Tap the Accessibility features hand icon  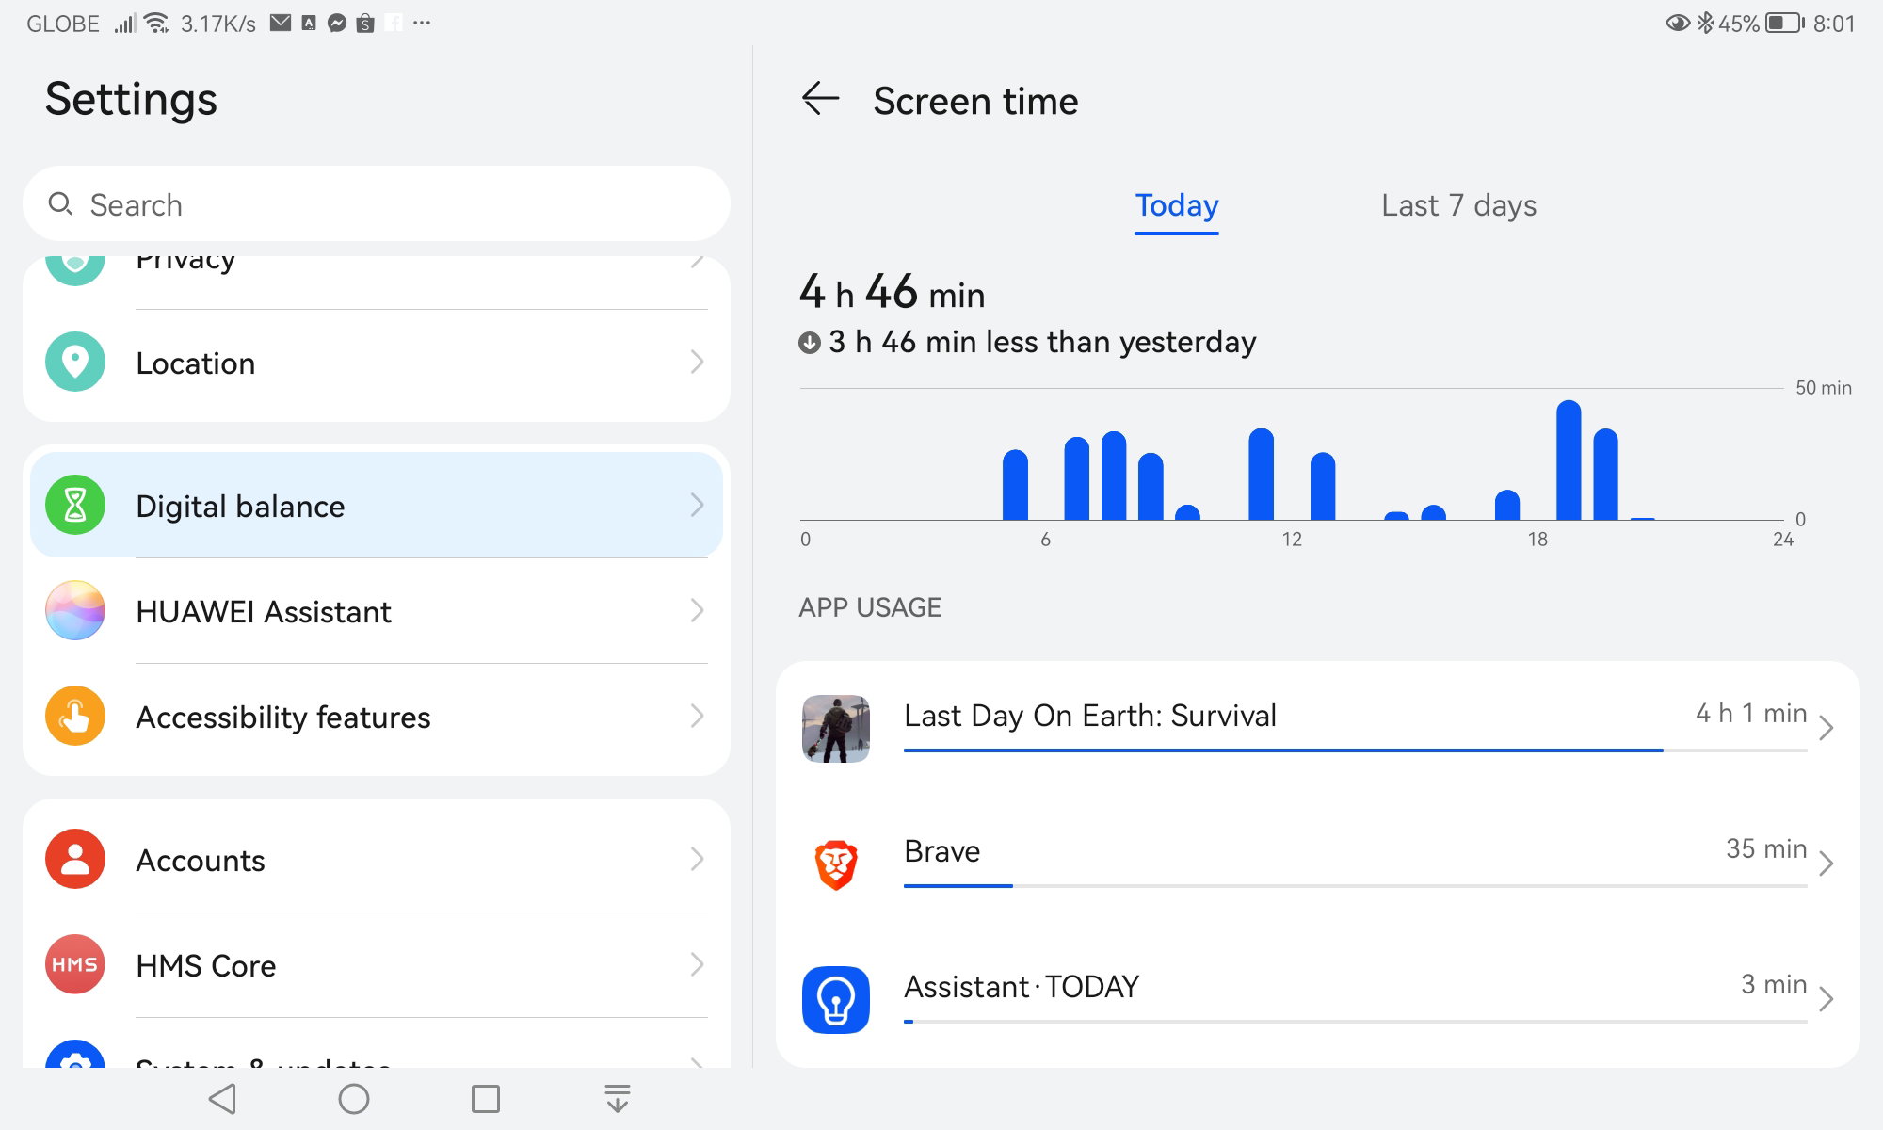[75, 716]
